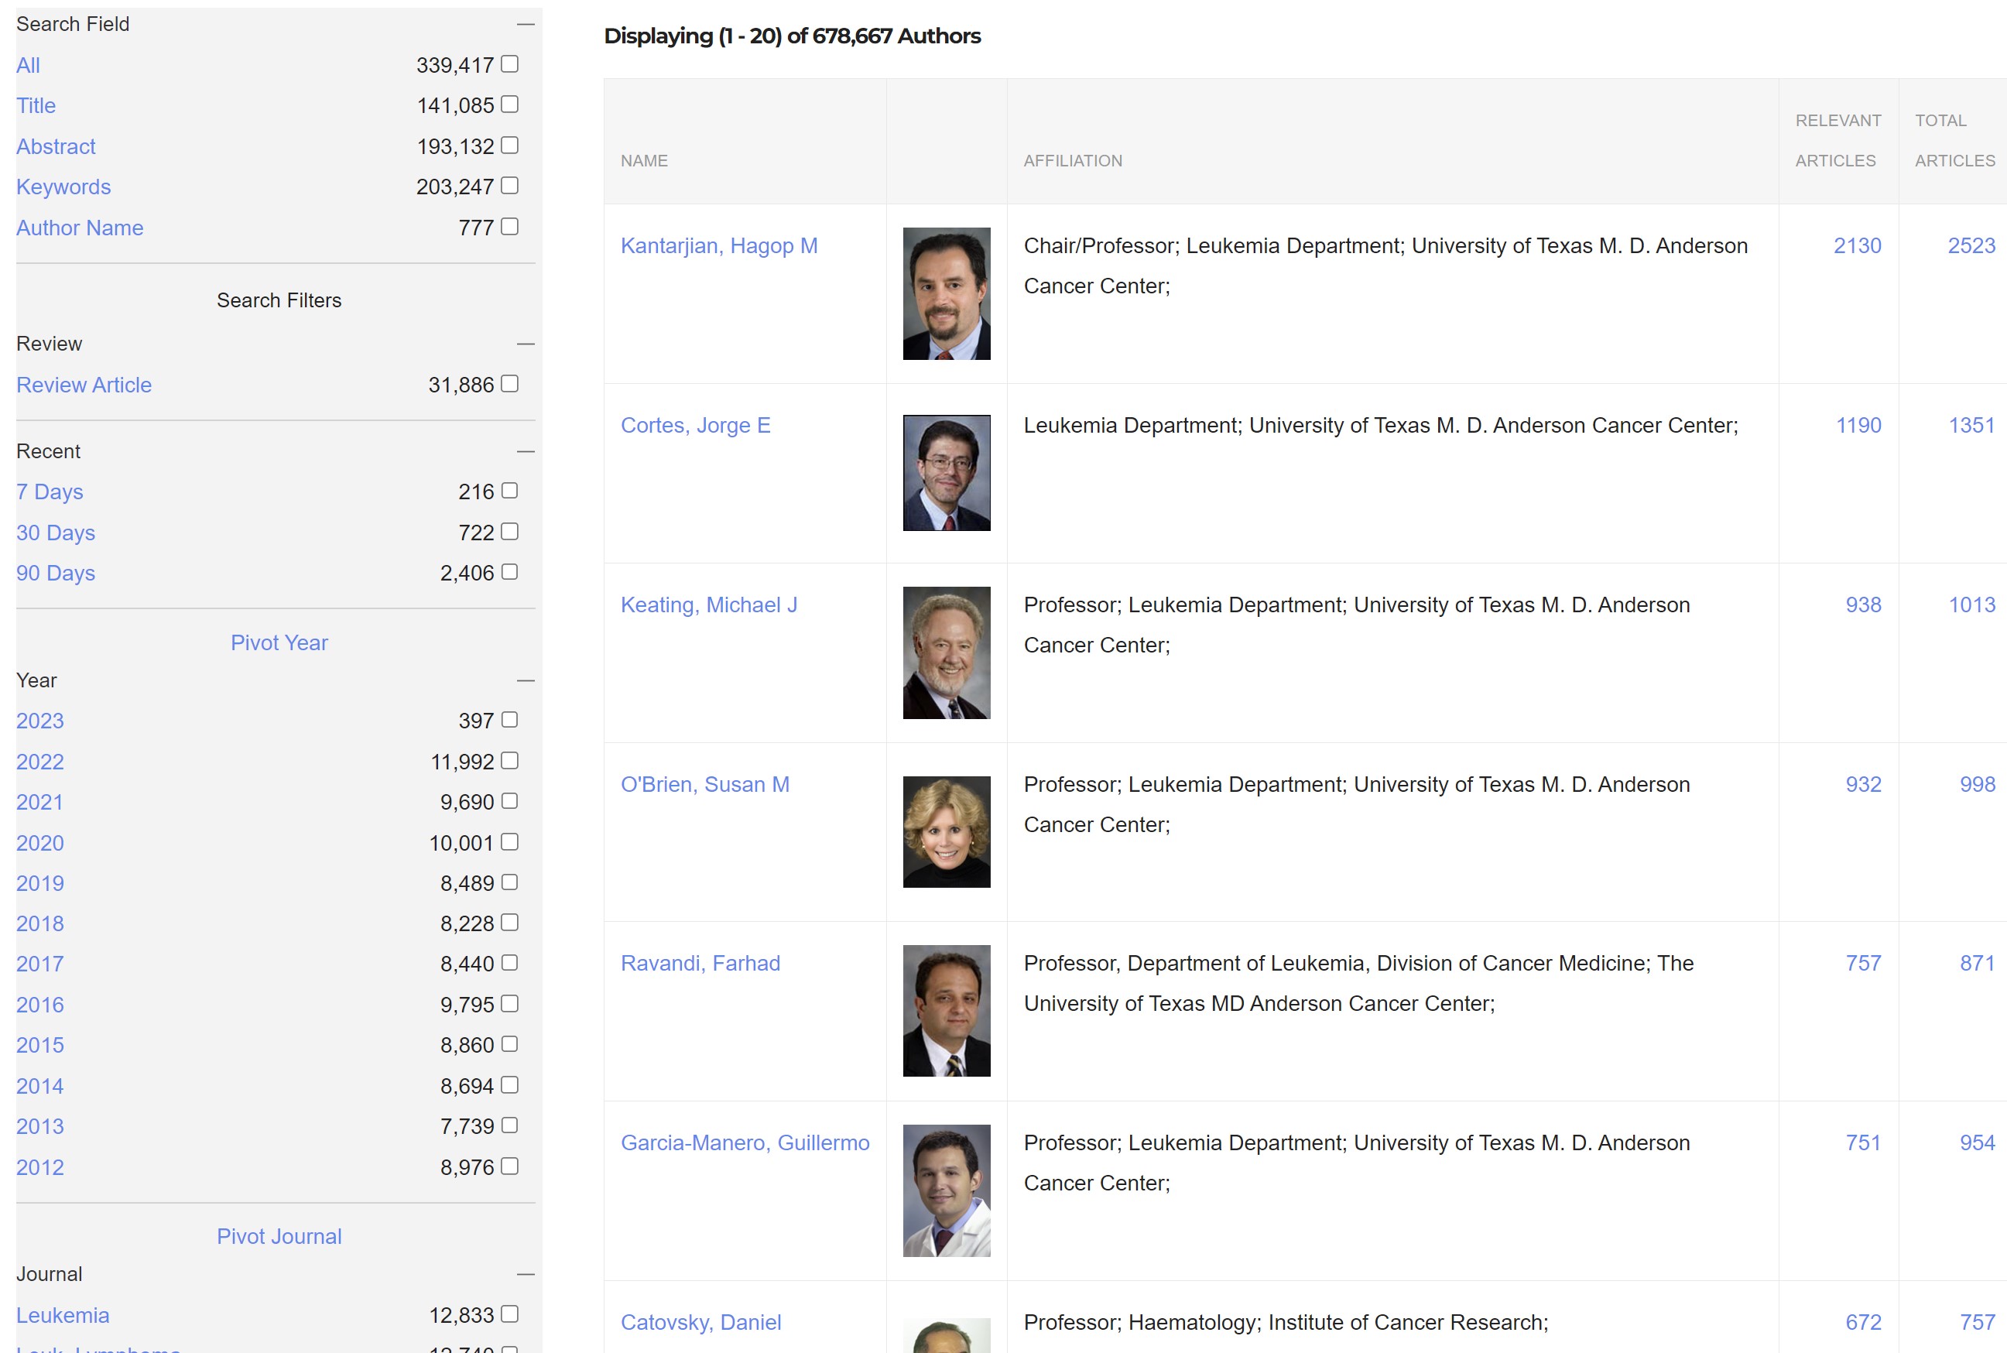Filter by year 2021 link

click(39, 803)
